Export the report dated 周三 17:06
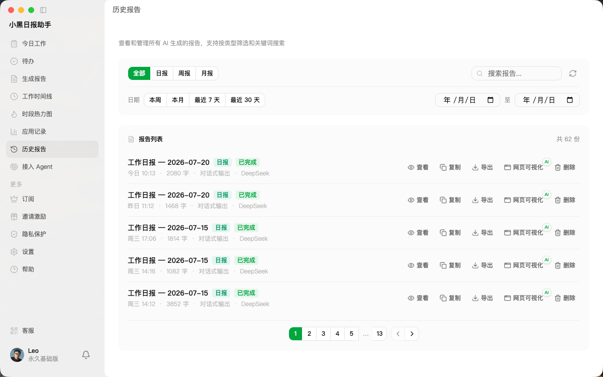The height and width of the screenshot is (377, 603). coord(482,233)
